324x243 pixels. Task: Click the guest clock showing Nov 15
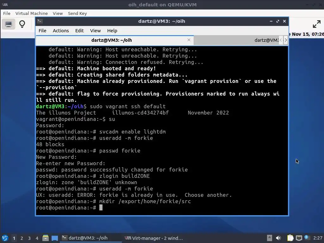coord(307,34)
